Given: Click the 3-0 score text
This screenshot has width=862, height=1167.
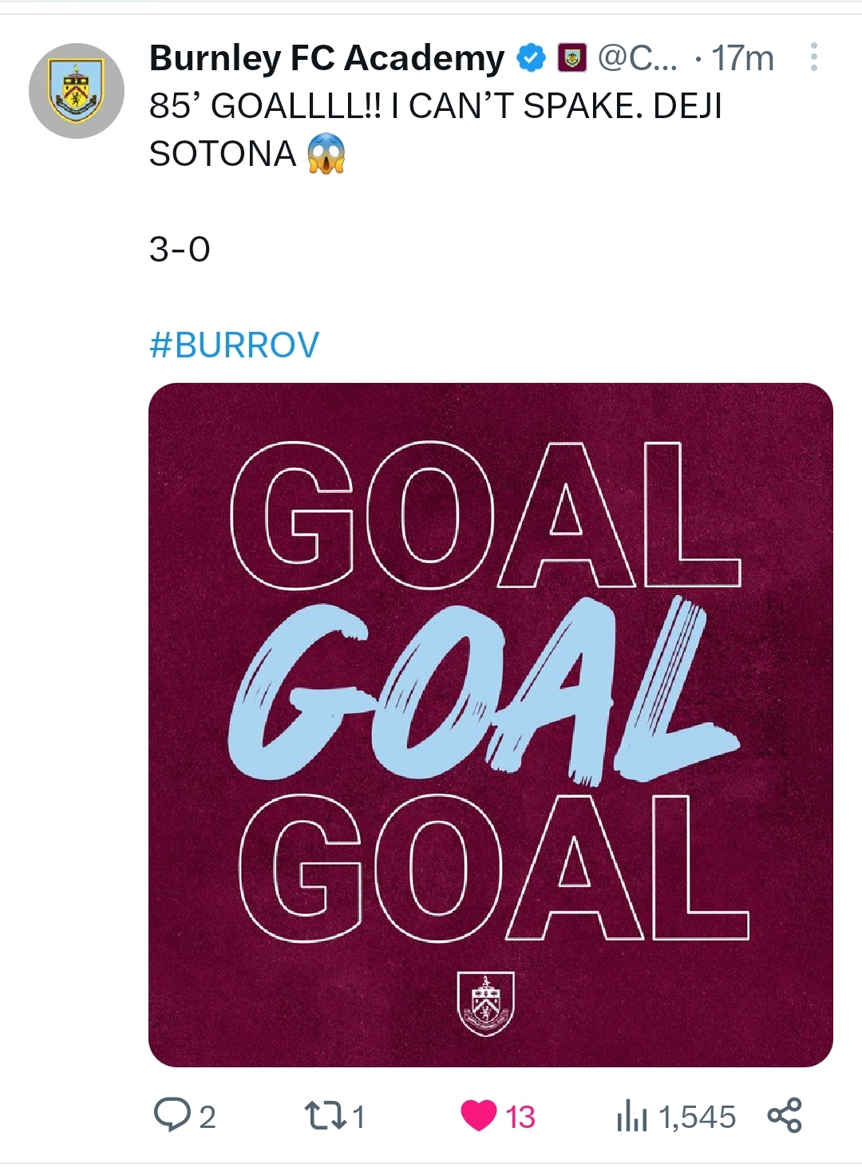Looking at the screenshot, I should click(180, 250).
